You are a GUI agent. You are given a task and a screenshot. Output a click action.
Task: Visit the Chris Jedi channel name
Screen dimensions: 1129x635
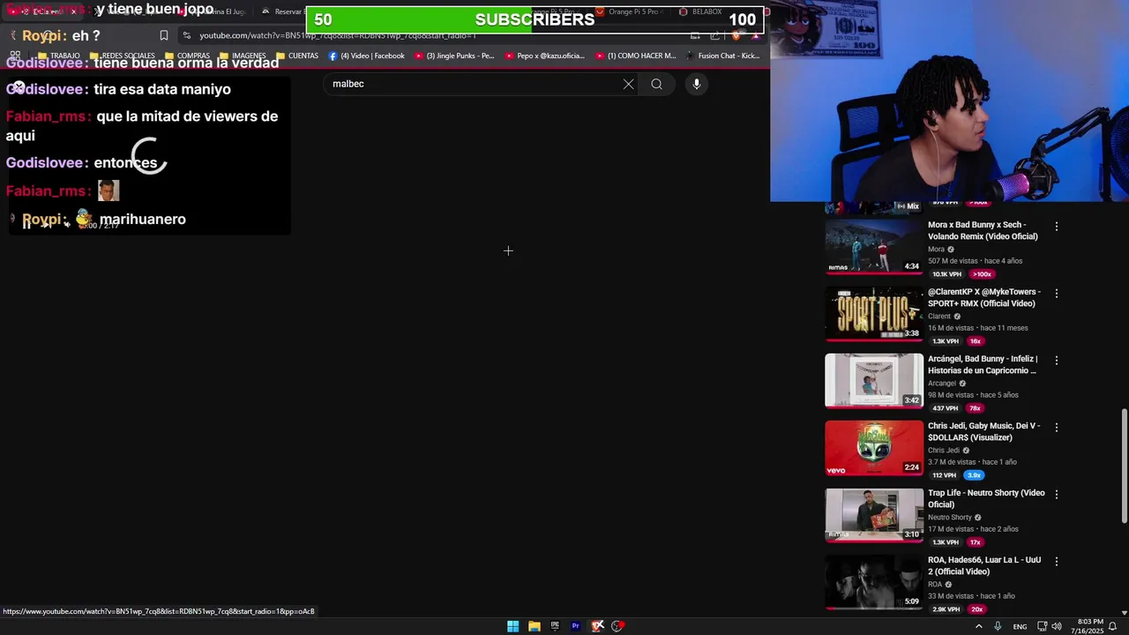pyautogui.click(x=944, y=451)
